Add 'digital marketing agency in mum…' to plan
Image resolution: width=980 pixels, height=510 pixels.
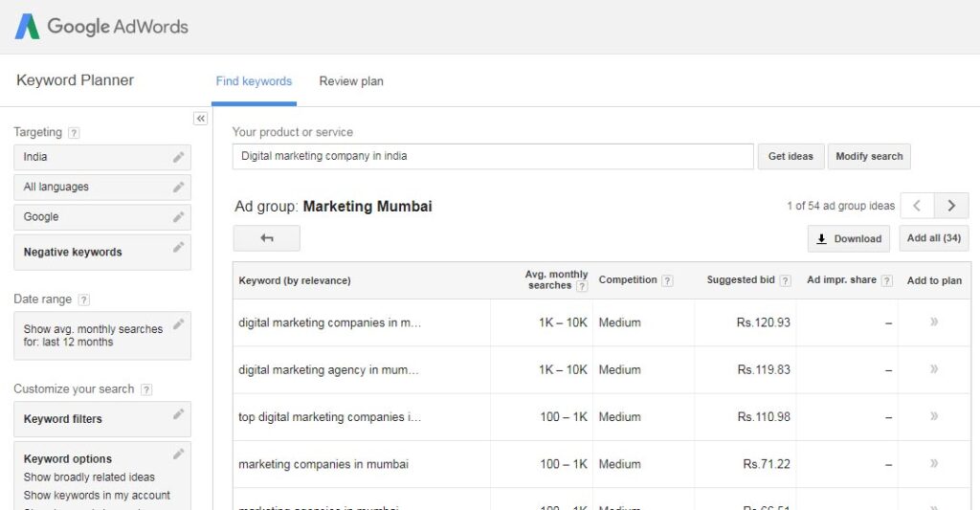[934, 368]
